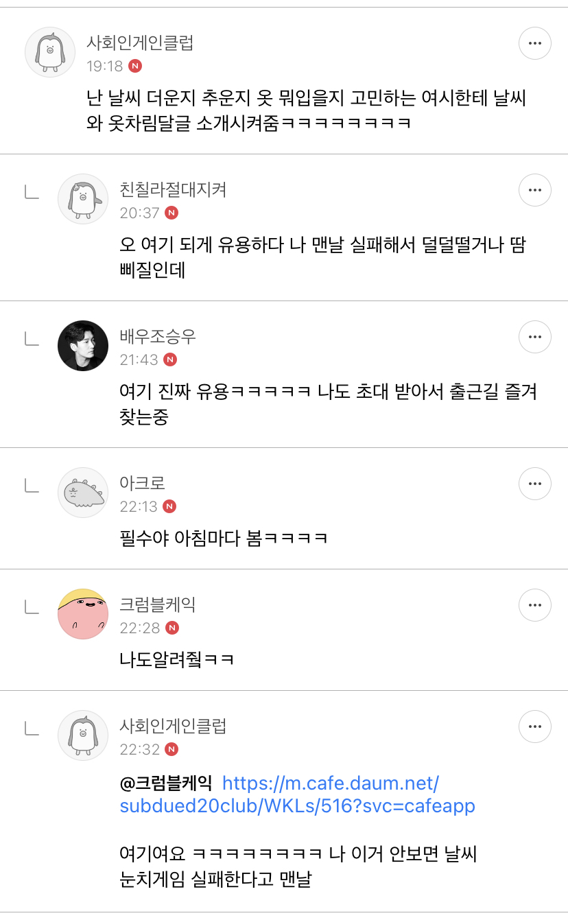Screen dimensions: 568x920
Task: Click 친칠라절대지켜 profile avatar
Action: 83,199
